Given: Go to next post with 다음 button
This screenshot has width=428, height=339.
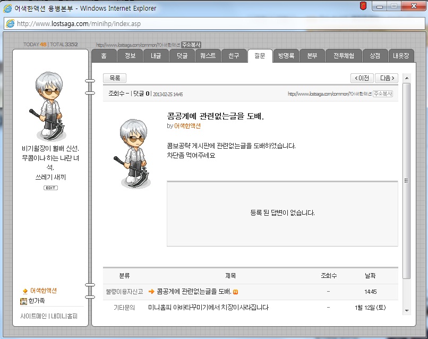Looking at the screenshot, I should pos(387,78).
